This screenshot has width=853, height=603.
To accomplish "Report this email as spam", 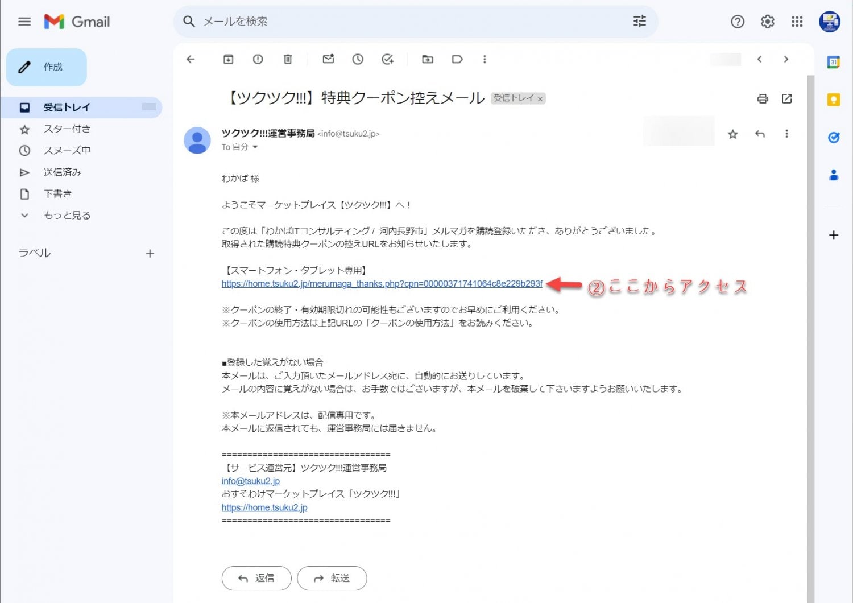I will 258,59.
